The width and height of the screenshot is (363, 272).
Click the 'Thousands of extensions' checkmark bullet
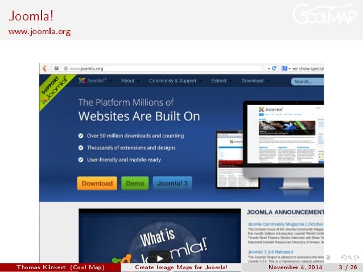[x=81, y=148]
